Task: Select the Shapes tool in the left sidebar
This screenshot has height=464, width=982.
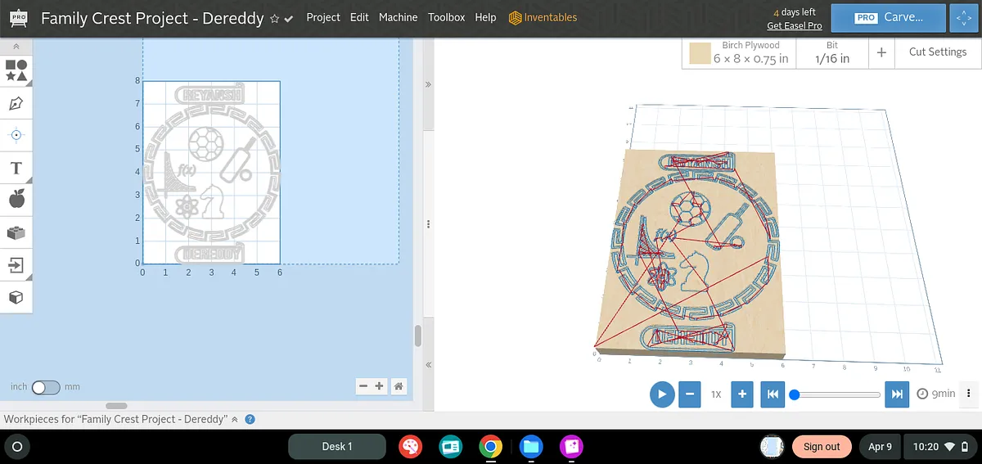Action: tap(16, 70)
